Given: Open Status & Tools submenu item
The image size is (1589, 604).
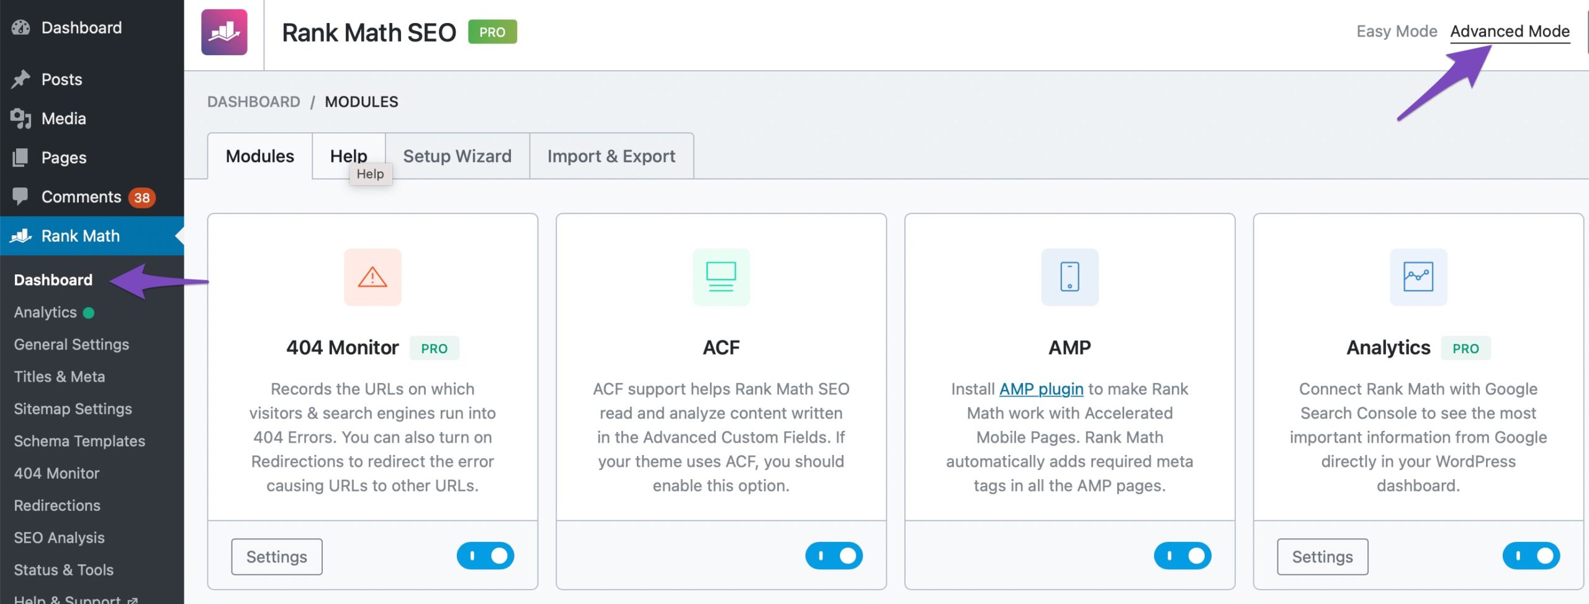Looking at the screenshot, I should pyautogui.click(x=63, y=570).
